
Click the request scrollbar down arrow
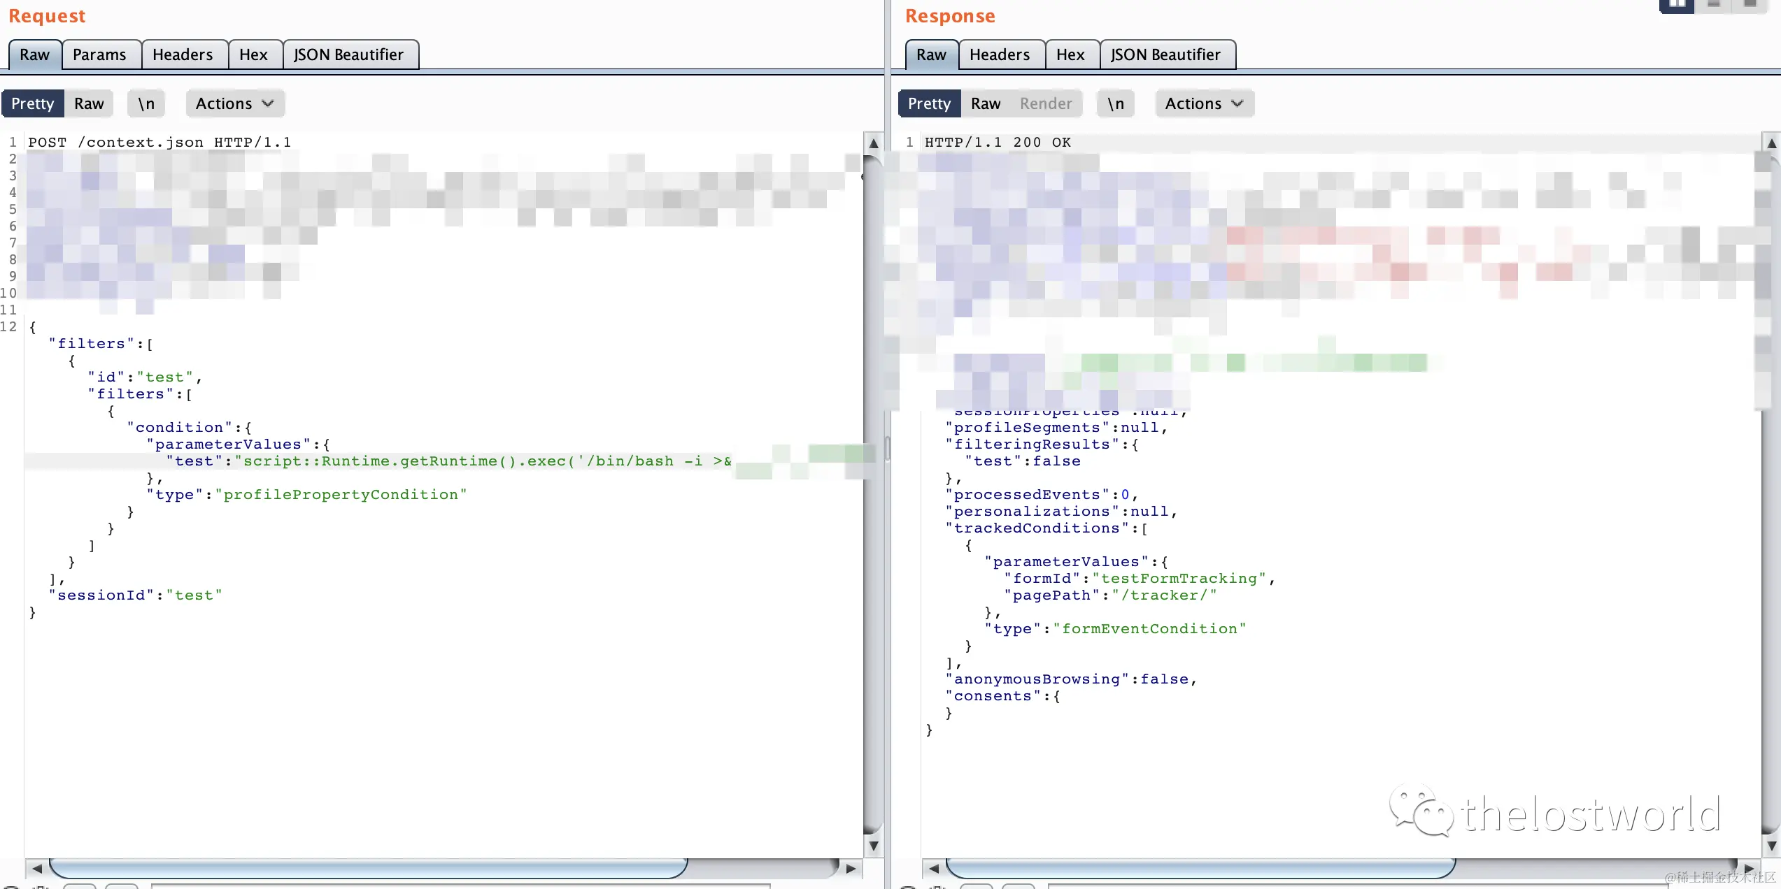coord(873,846)
